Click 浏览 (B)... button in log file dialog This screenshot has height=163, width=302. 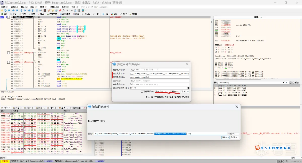click(x=233, y=133)
